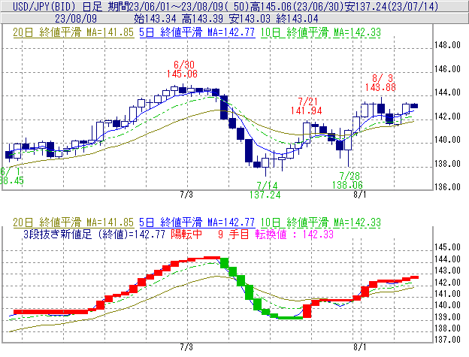
Task: Click the 148.00 axis value on upper chart
Action: (x=447, y=45)
